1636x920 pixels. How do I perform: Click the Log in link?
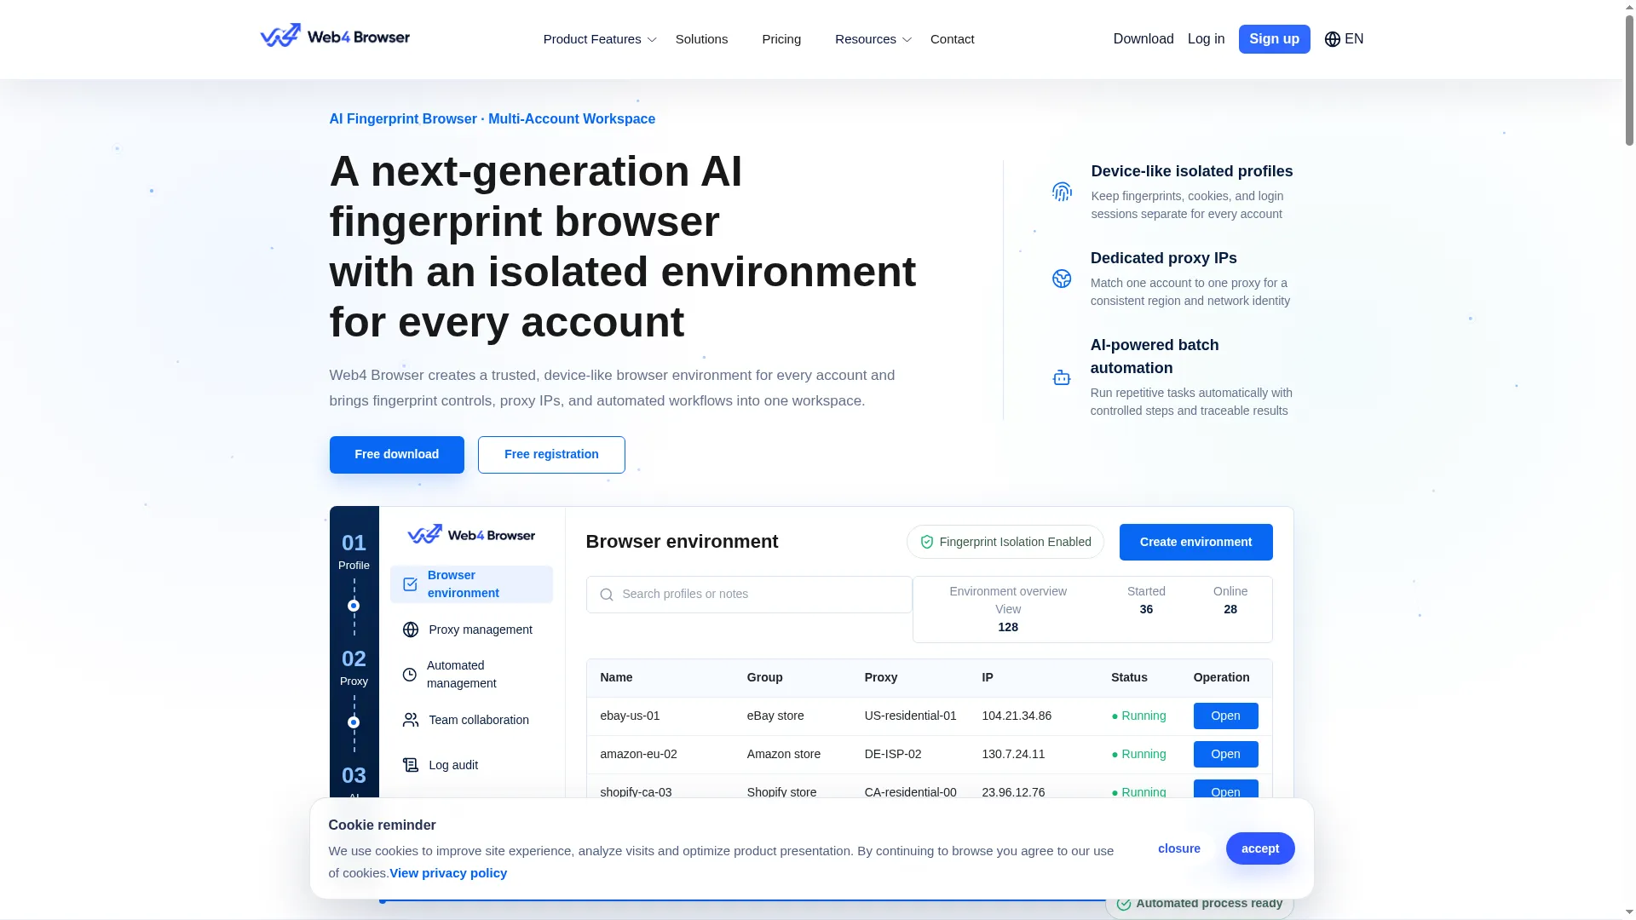[1206, 39]
